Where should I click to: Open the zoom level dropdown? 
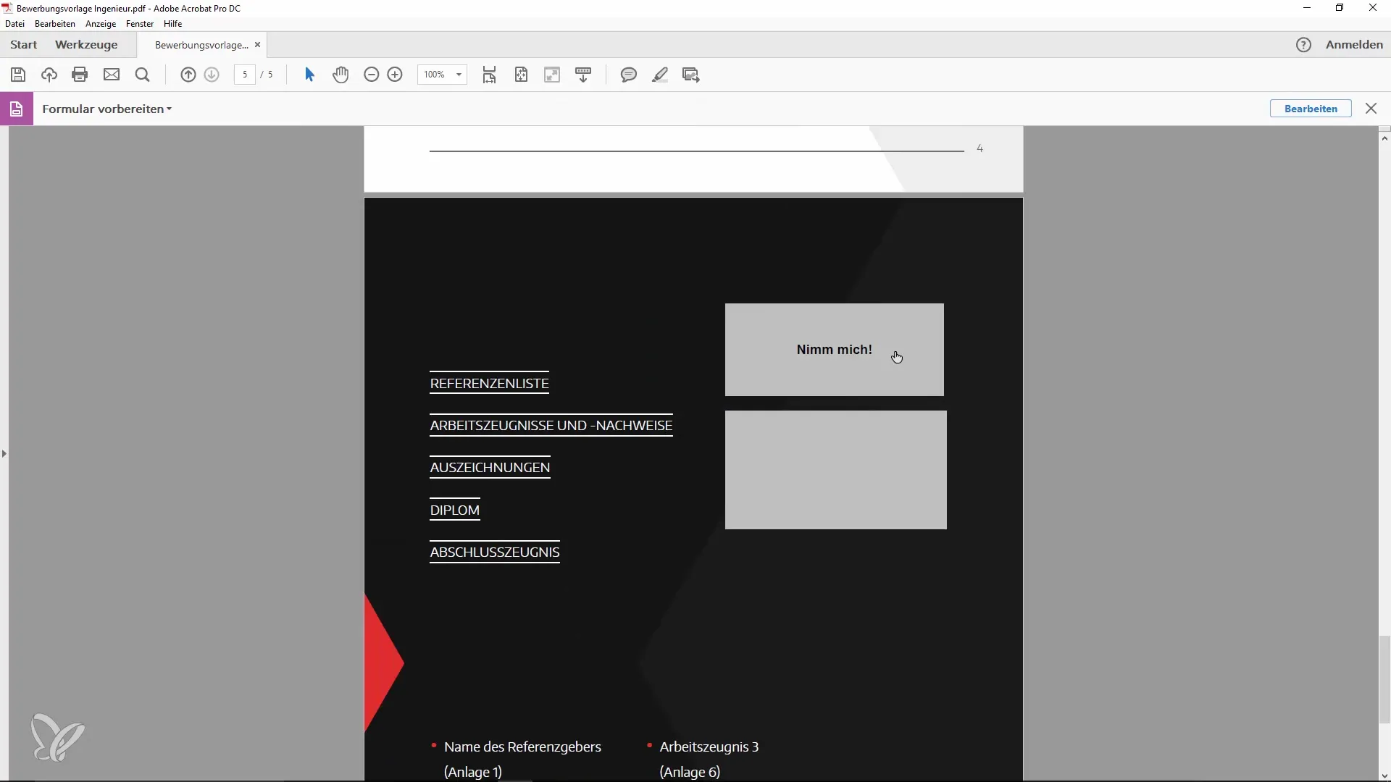pyautogui.click(x=459, y=75)
